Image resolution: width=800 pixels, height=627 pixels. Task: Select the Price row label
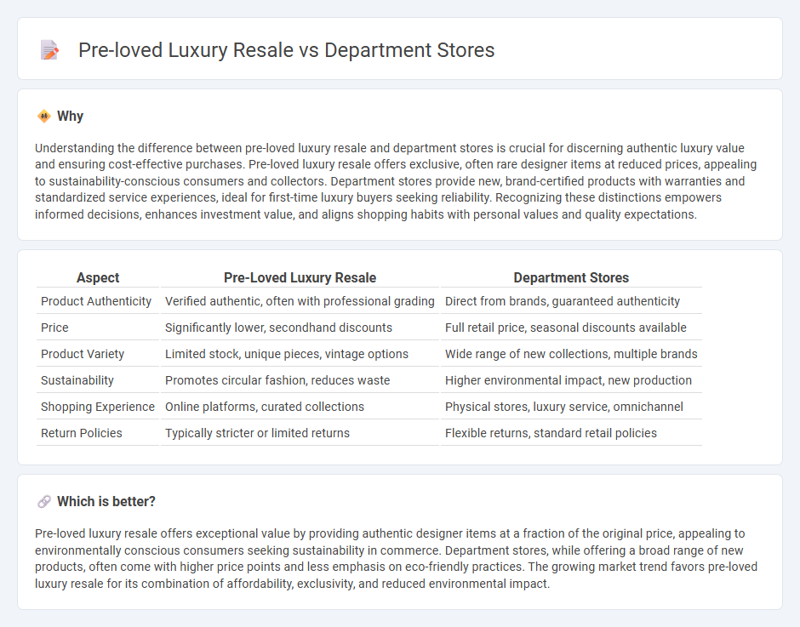coord(54,328)
